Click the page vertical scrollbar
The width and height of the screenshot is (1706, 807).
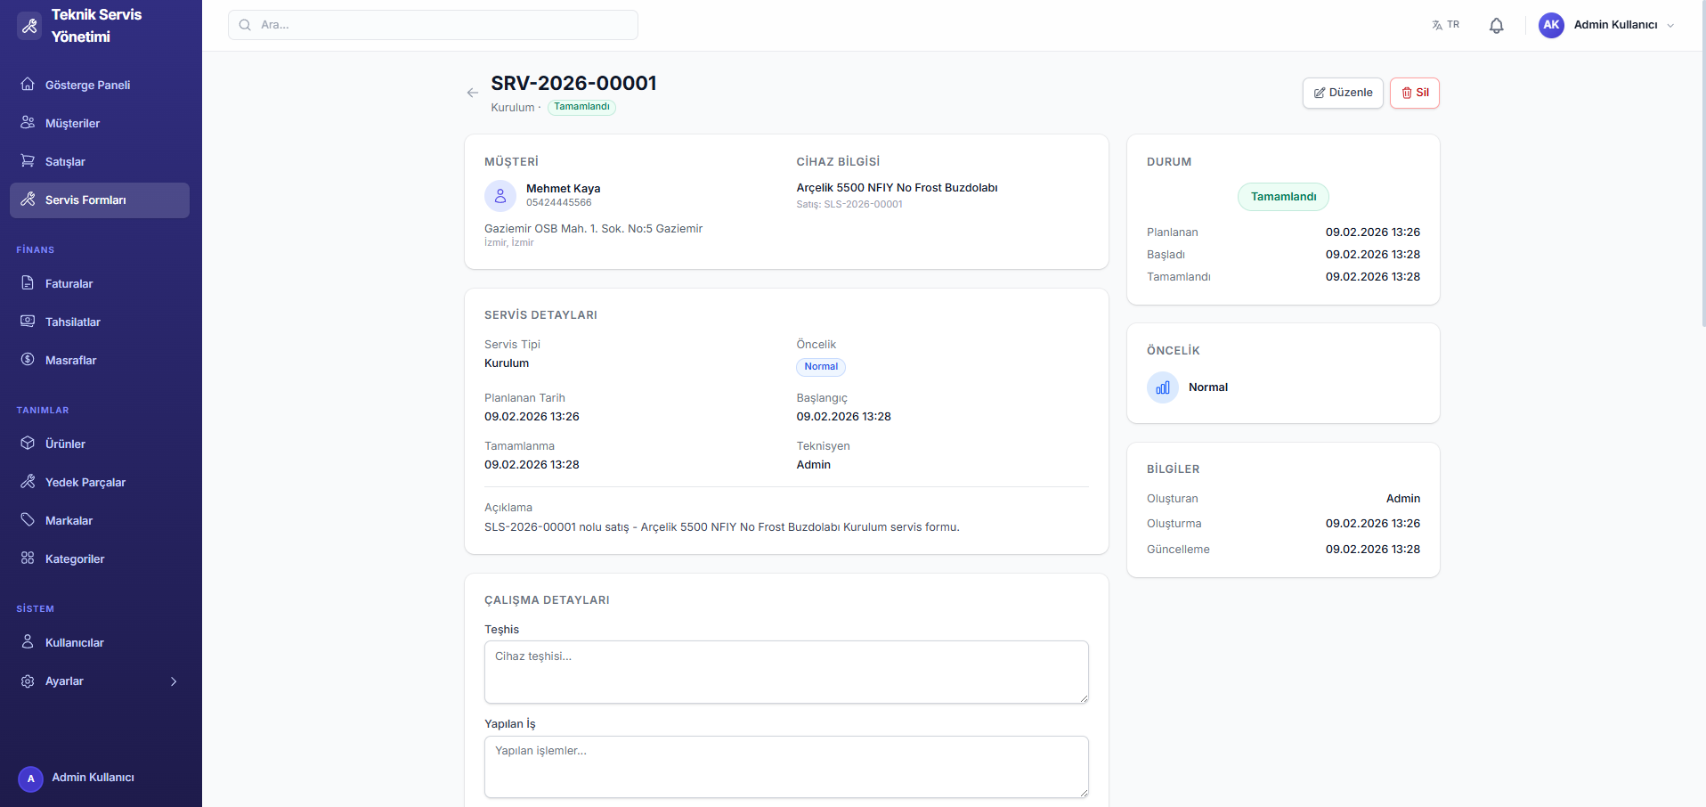point(1702,178)
